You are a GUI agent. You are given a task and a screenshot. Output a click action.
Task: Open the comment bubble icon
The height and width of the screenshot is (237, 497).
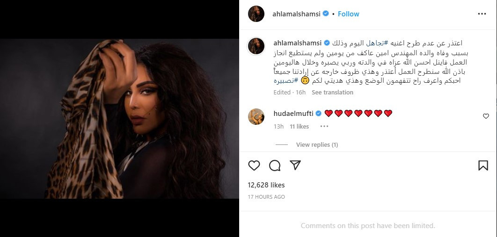pos(275,165)
